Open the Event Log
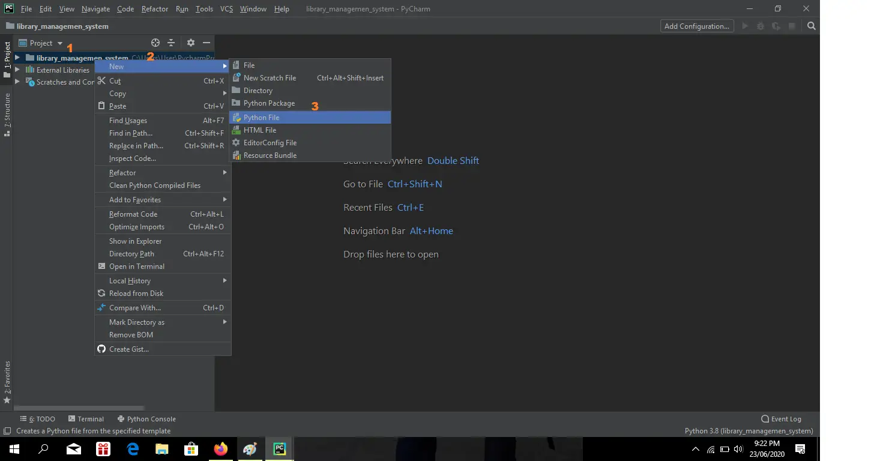 click(x=781, y=419)
